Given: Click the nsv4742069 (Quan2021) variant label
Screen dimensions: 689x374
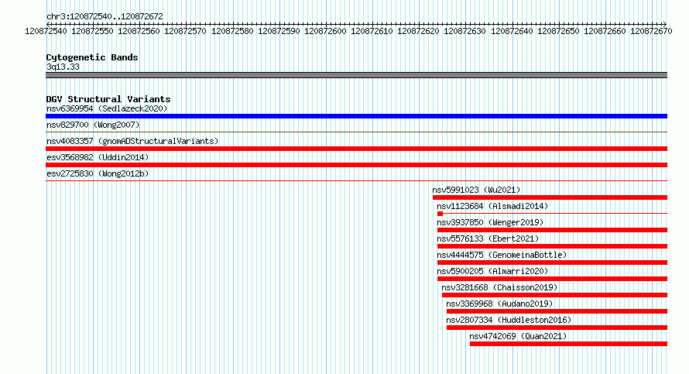Looking at the screenshot, I should [518, 336].
